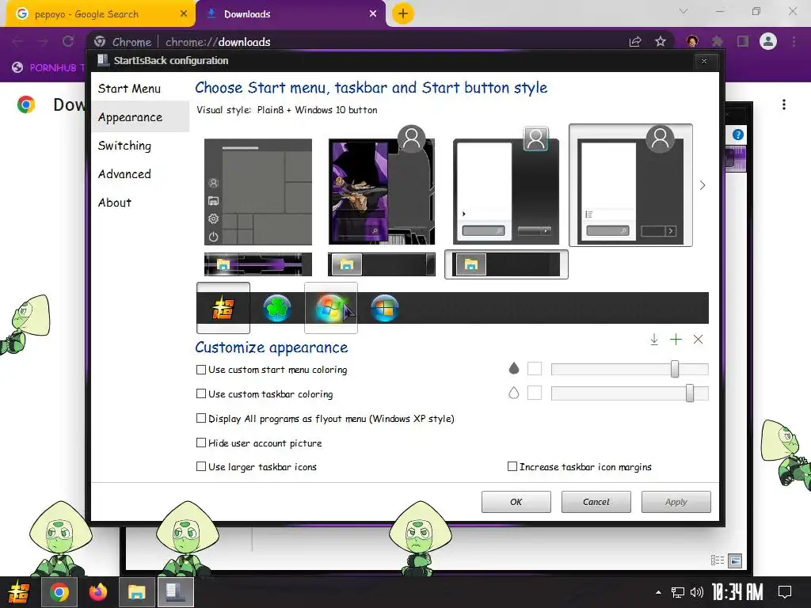Show next styles with right chevron
The height and width of the screenshot is (608, 811).
tap(702, 185)
